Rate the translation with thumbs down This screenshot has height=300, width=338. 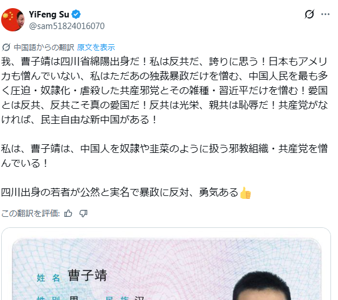pos(83,213)
